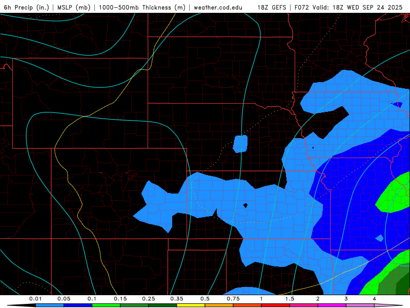Click the '0.01' legend value label
Image resolution: width=410 pixels, height=308 pixels.
(35, 299)
